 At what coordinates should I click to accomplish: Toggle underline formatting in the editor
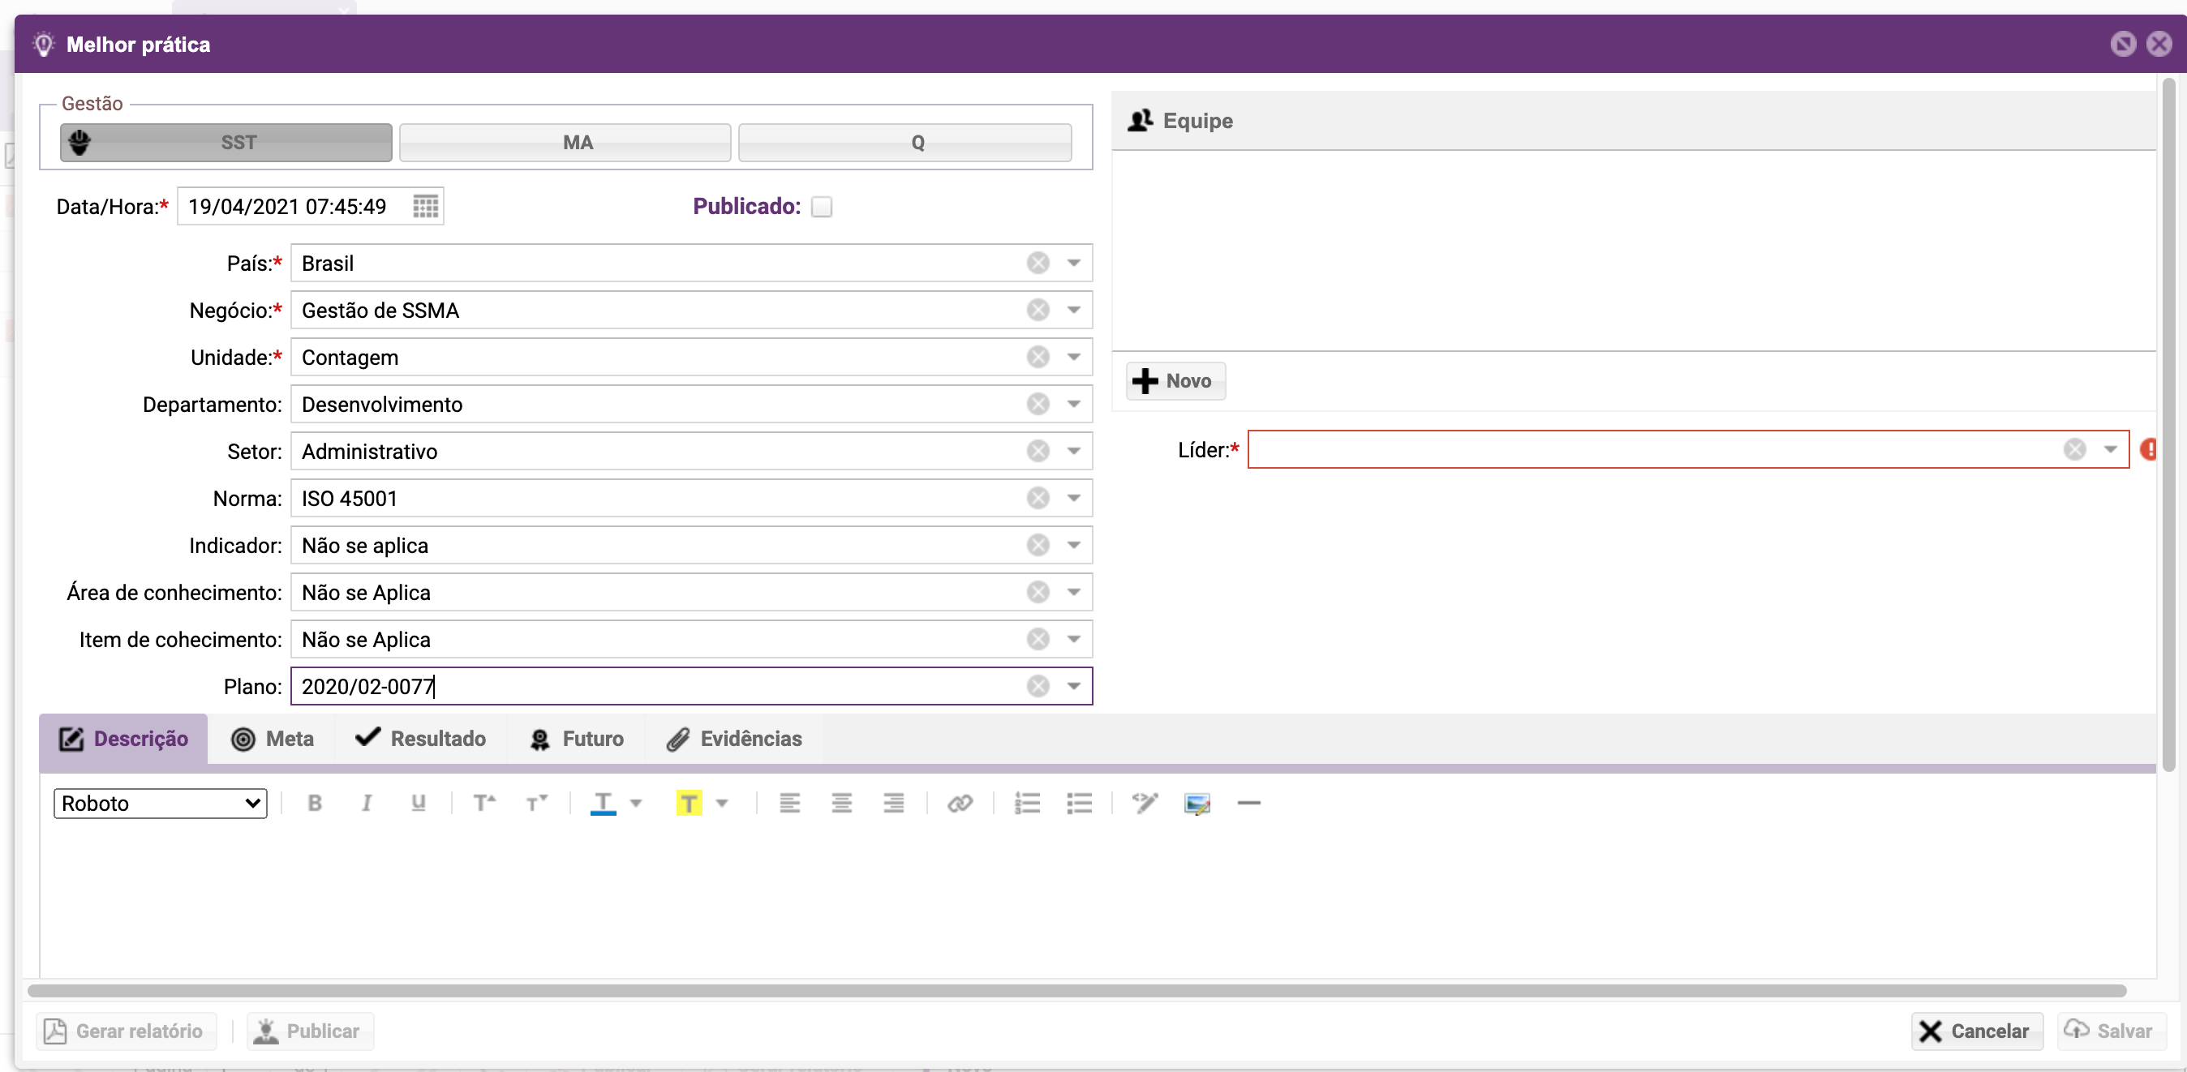pyautogui.click(x=418, y=802)
